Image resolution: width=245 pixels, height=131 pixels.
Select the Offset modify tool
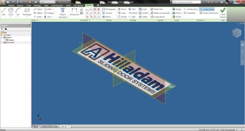pyautogui.click(x=143, y=17)
